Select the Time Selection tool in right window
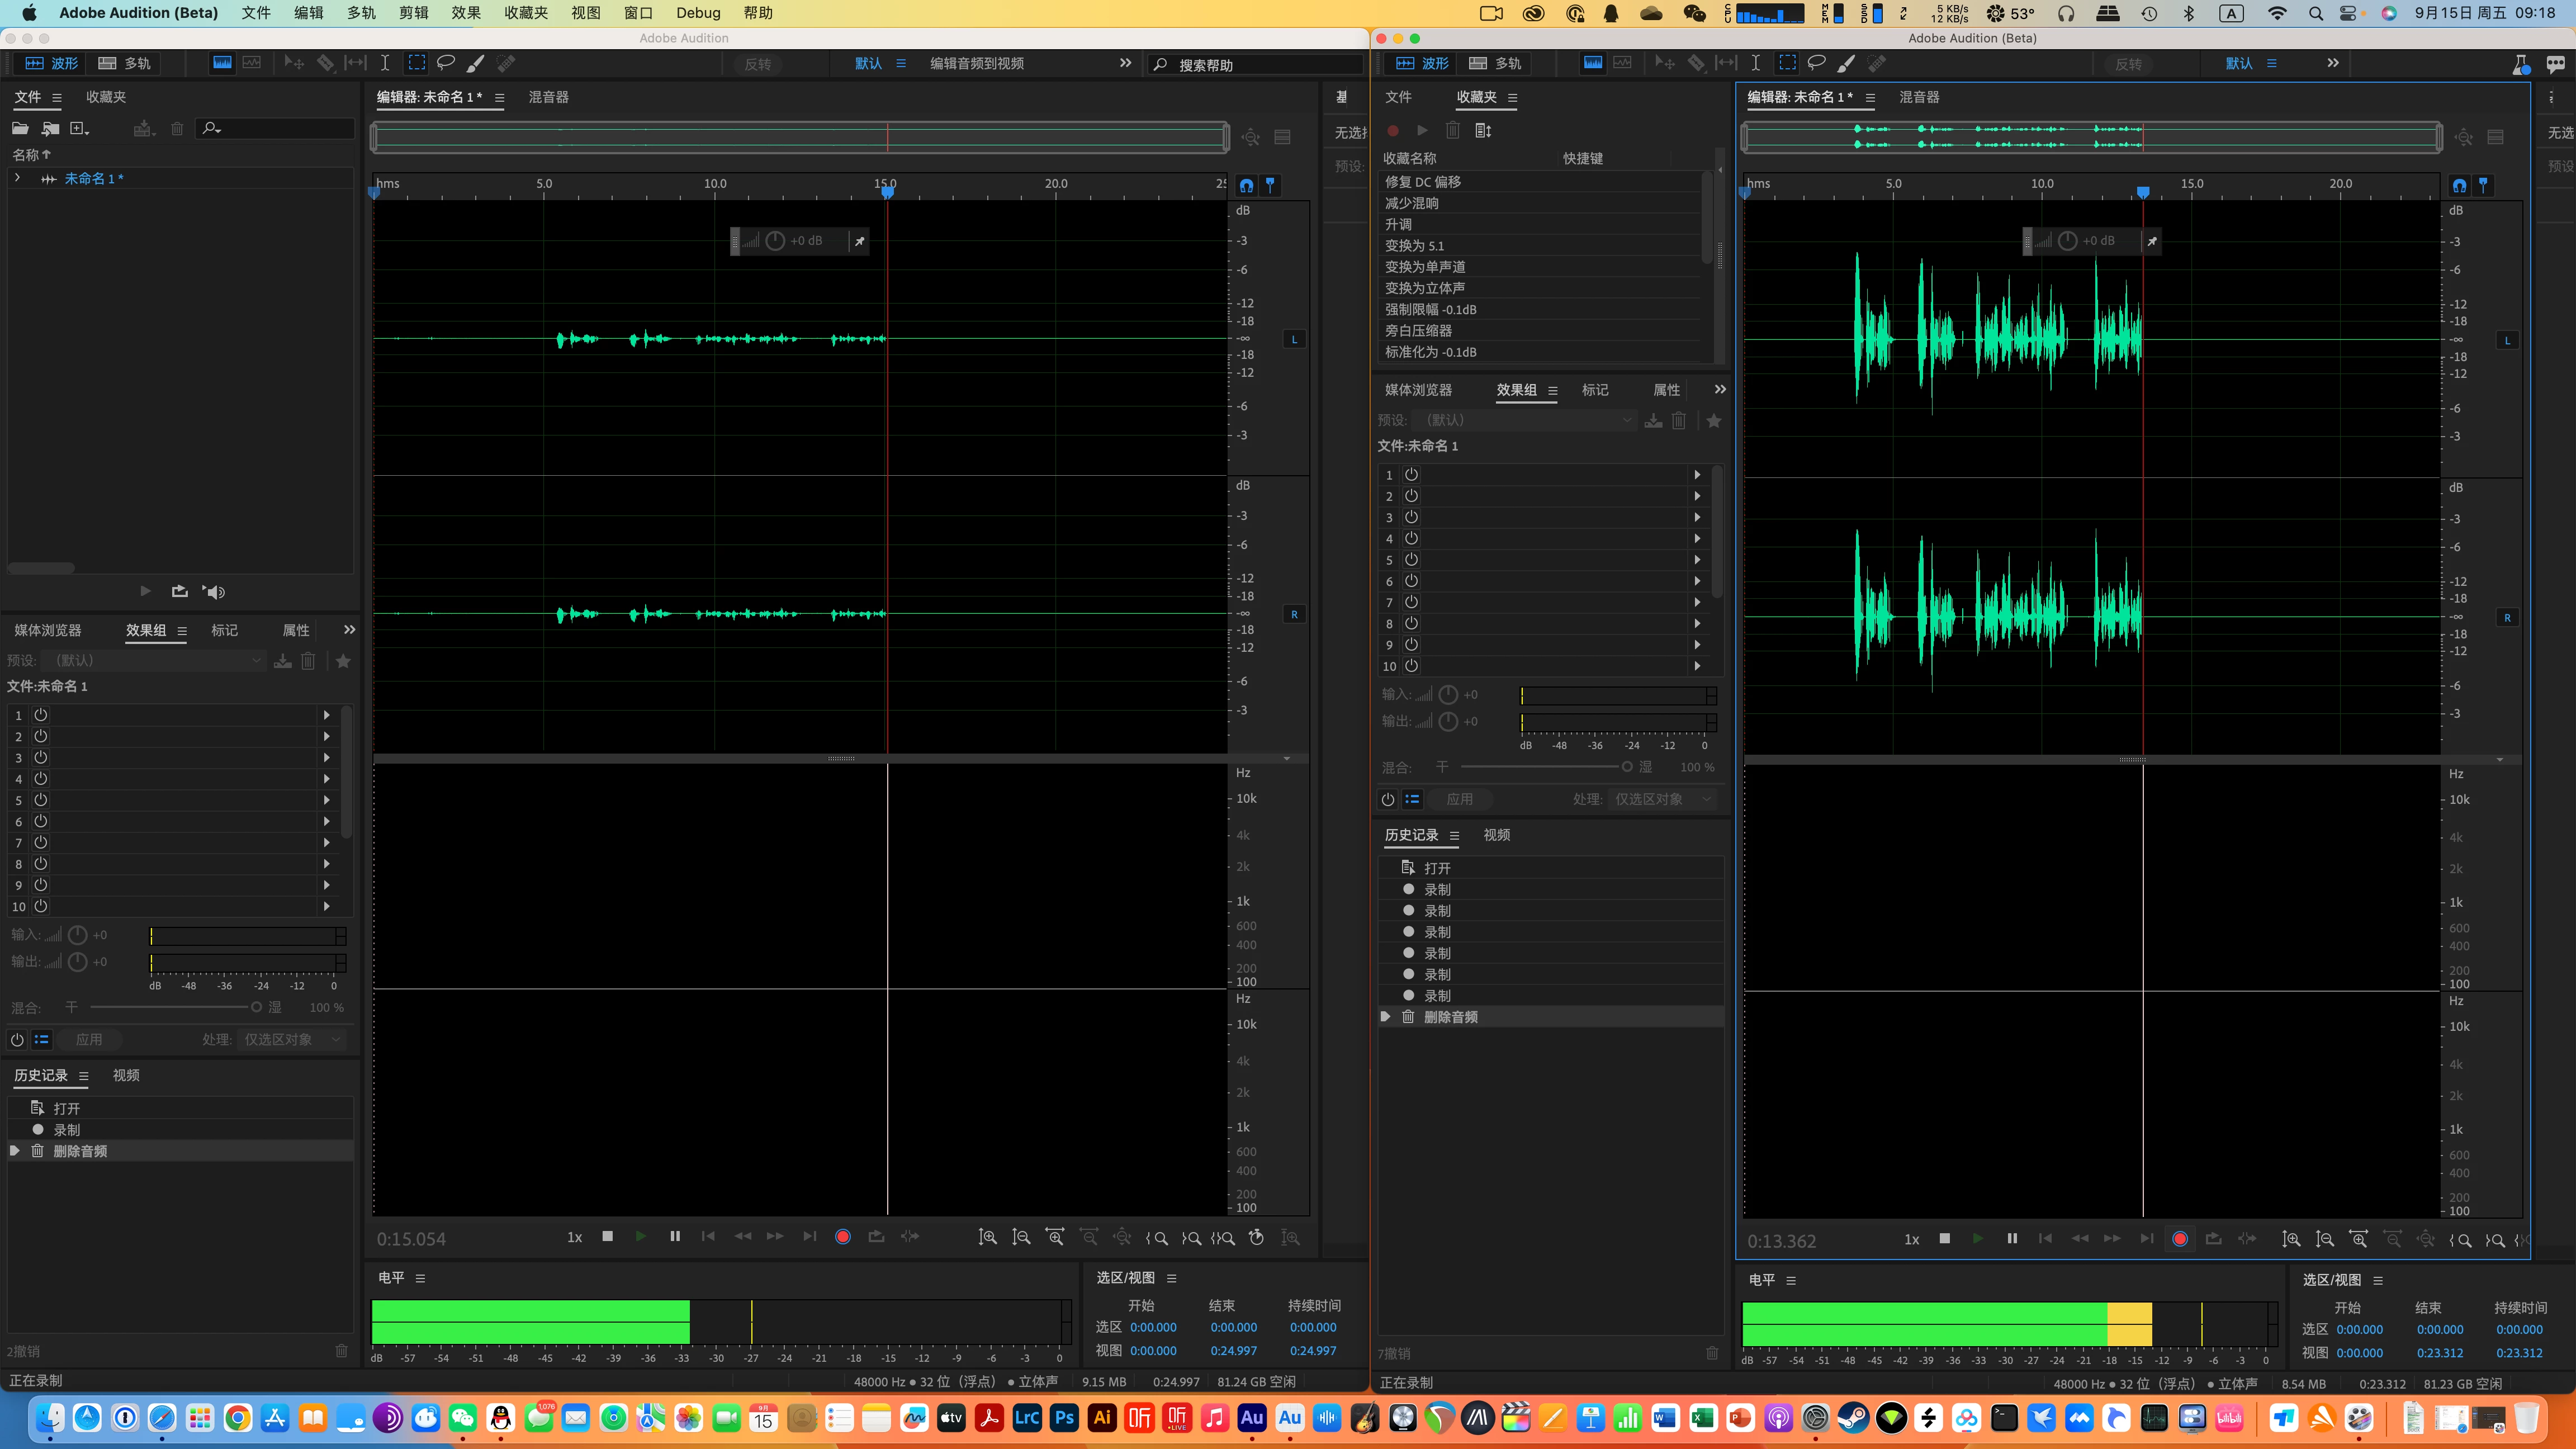The image size is (2576, 1449). pos(1755,63)
